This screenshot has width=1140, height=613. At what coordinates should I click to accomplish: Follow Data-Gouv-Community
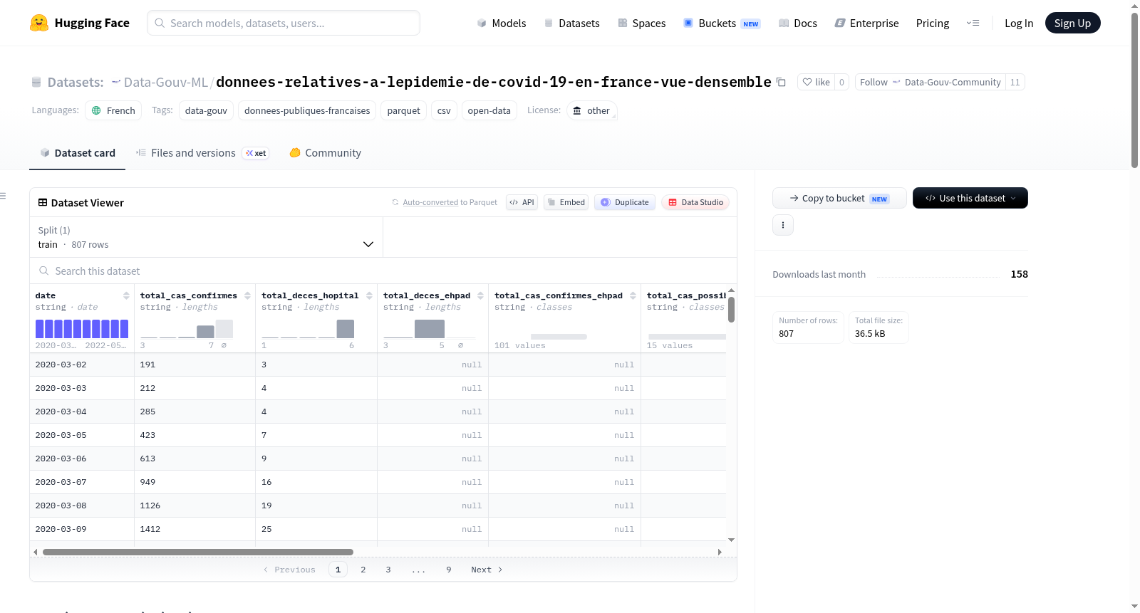[x=930, y=82]
